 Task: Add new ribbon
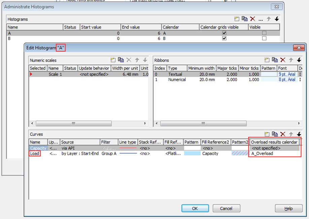[x=267, y=60]
